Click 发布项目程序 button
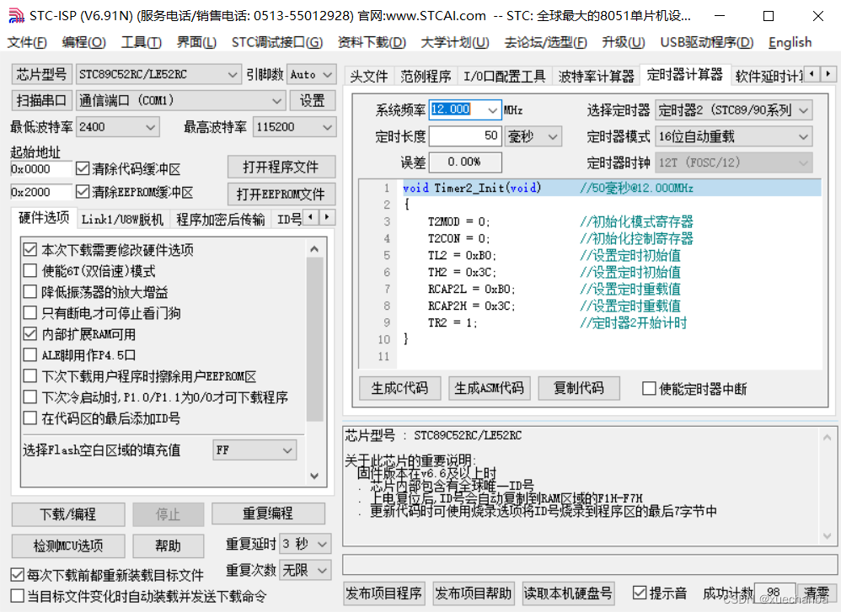 tap(384, 593)
